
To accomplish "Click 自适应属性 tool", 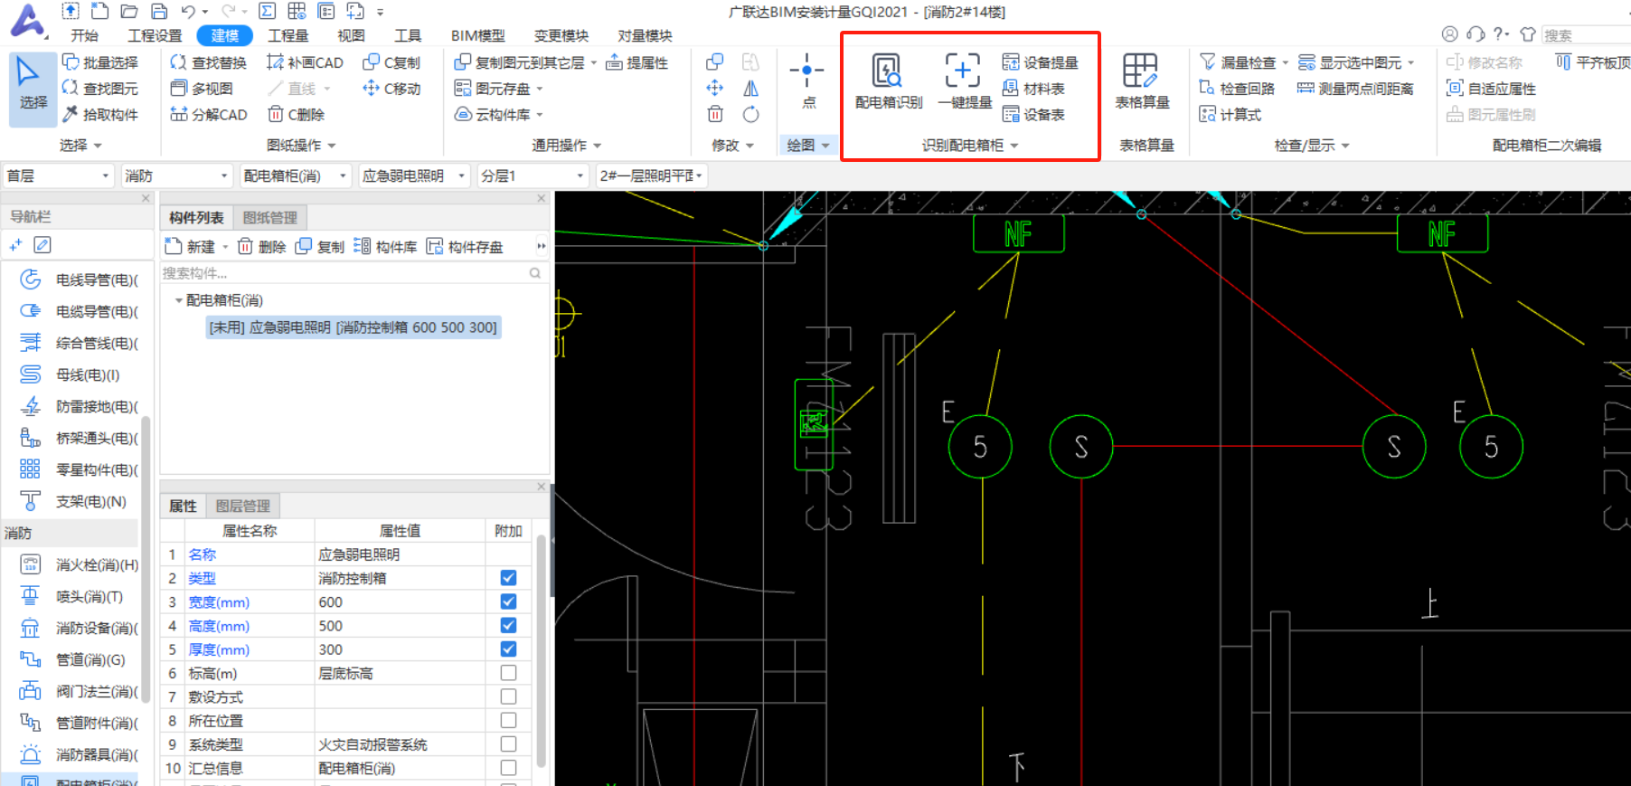I will (x=1491, y=89).
